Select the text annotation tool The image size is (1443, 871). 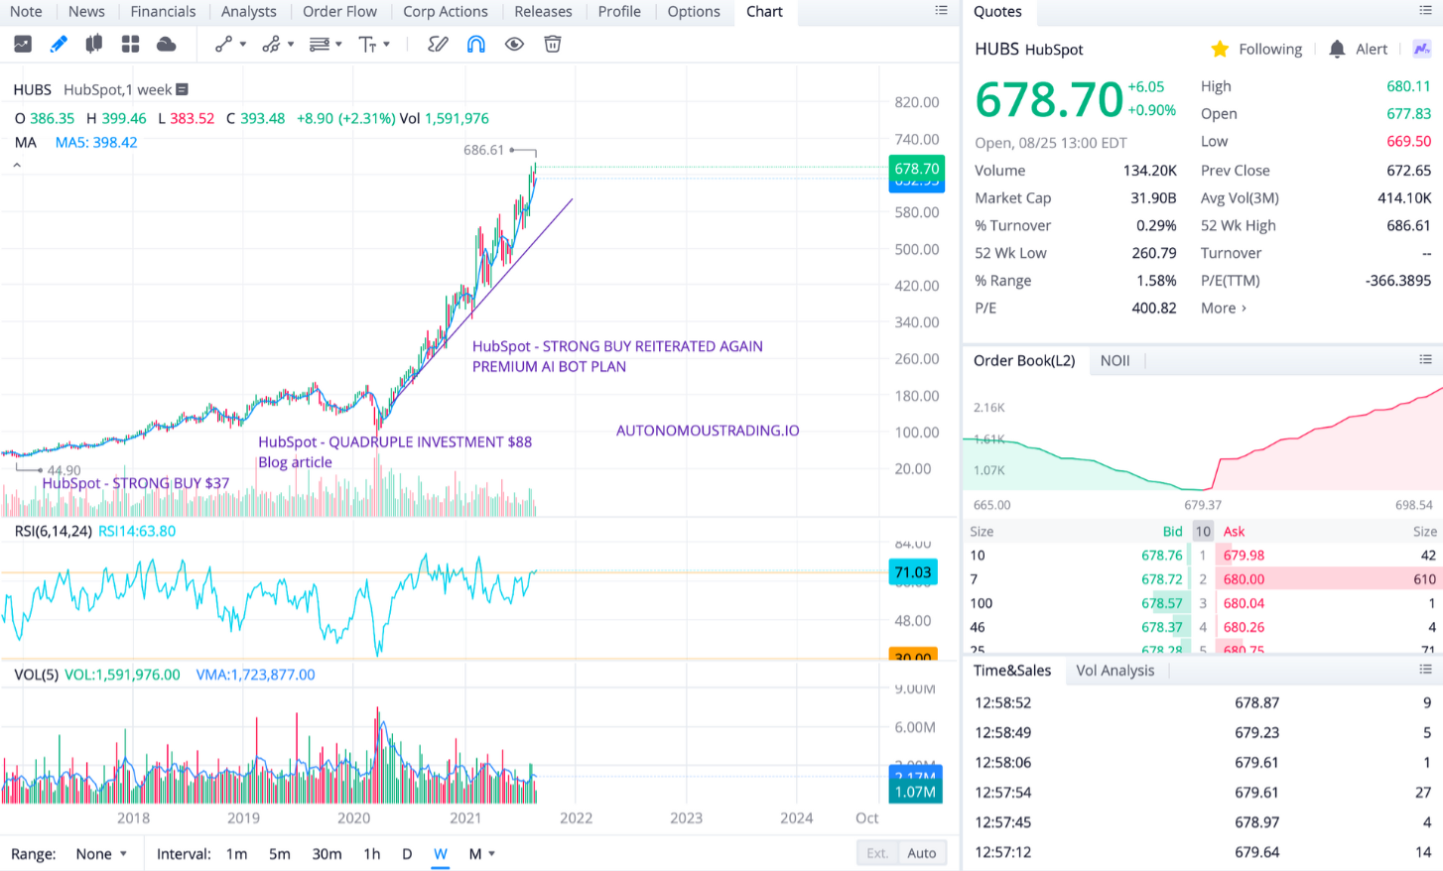(367, 45)
